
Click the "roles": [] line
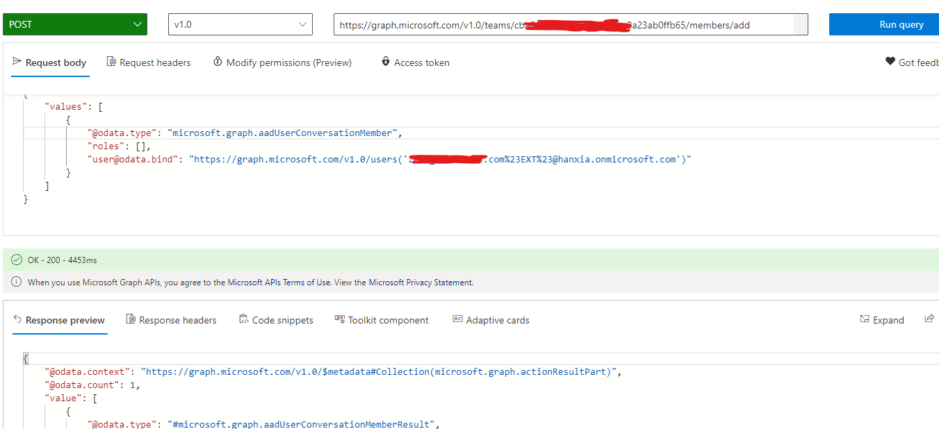[x=119, y=146]
